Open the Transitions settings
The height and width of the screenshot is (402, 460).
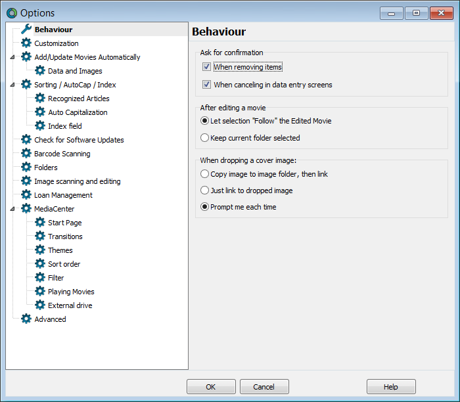pos(65,236)
